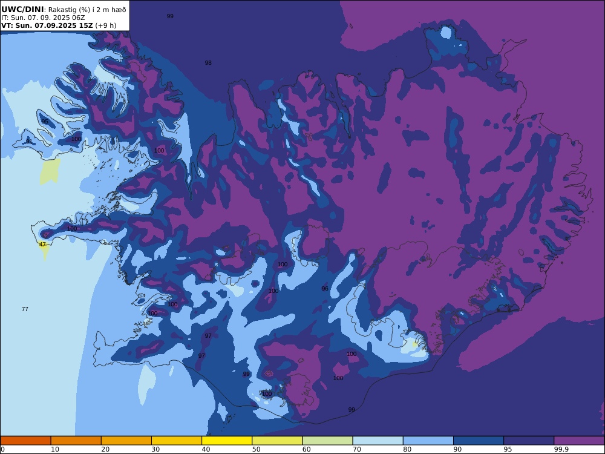Image resolution: width=605 pixels, height=454 pixels.
Task: Click the 20–30 amber legend swatch
Action: click(x=126, y=441)
